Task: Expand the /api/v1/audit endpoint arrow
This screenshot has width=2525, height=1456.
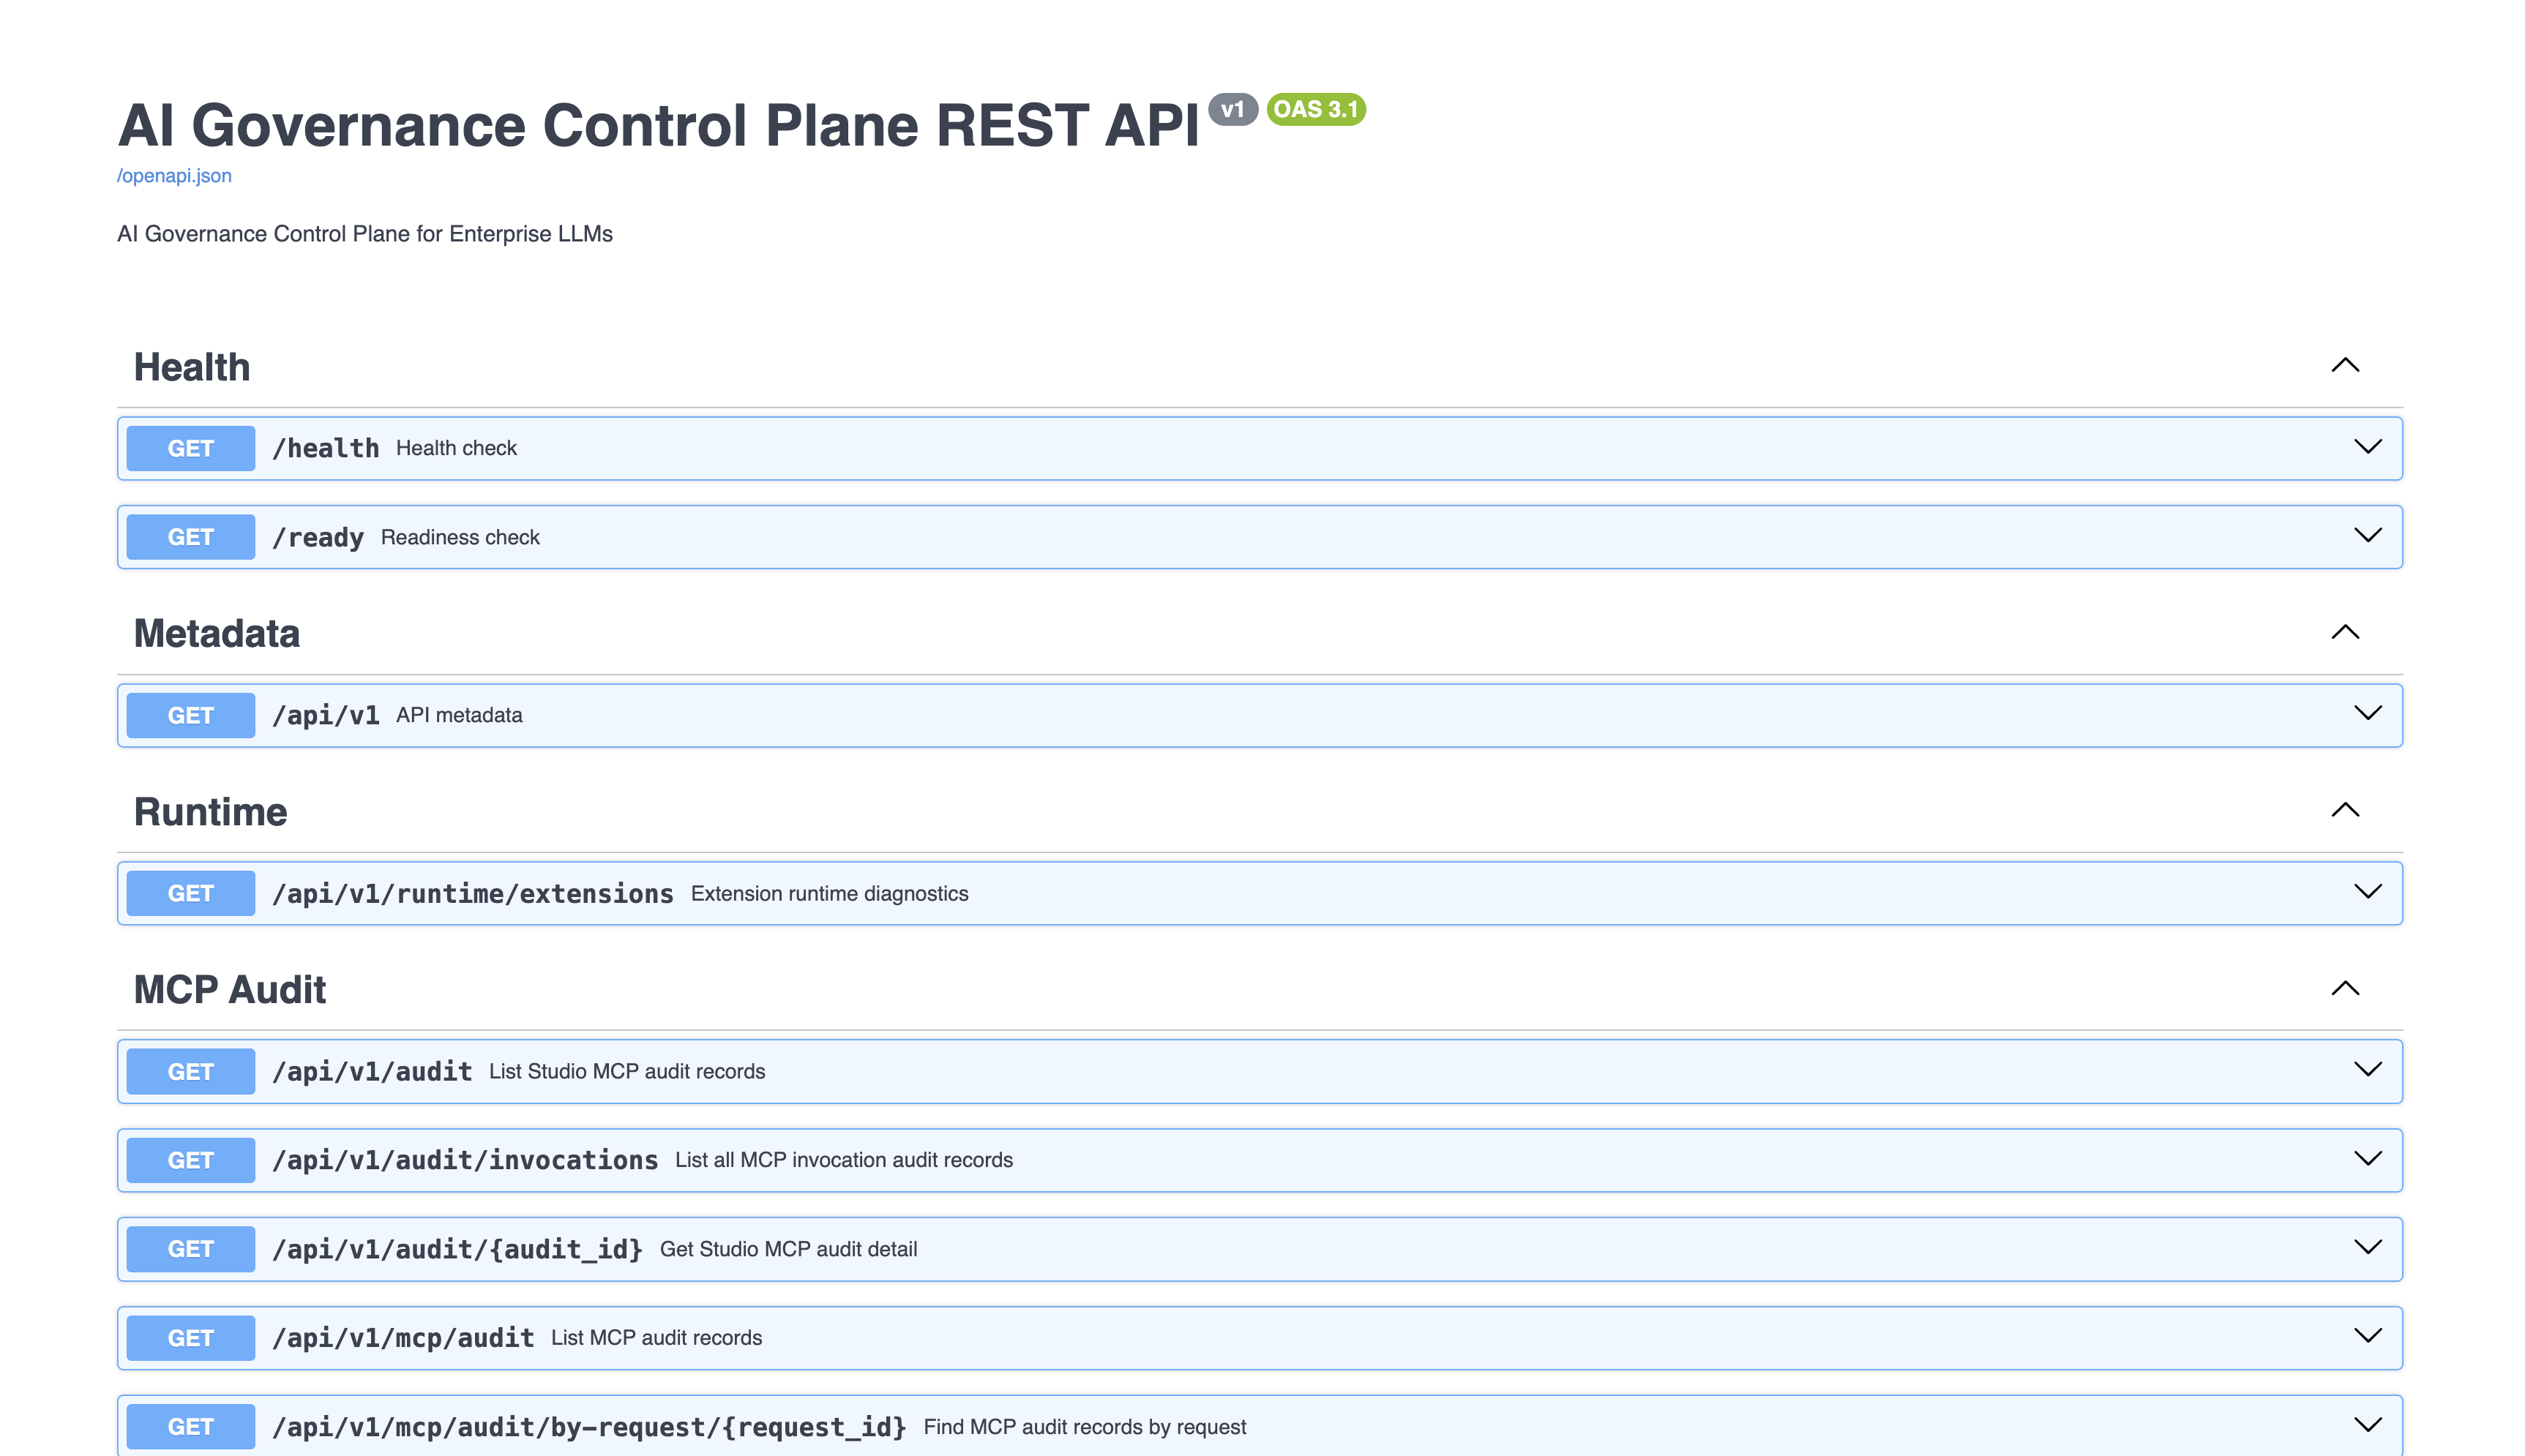Action: [x=2367, y=1070]
